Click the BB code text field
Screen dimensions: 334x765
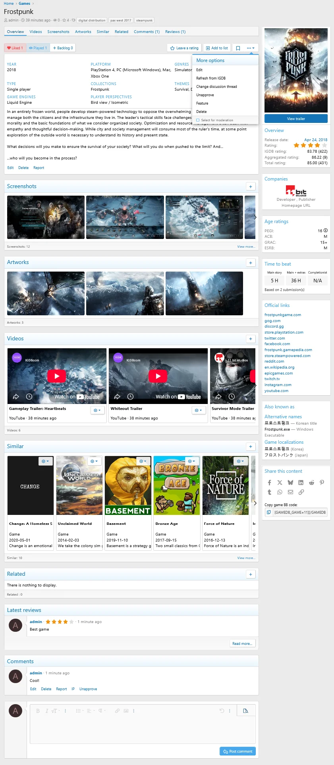pyautogui.click(x=300, y=512)
